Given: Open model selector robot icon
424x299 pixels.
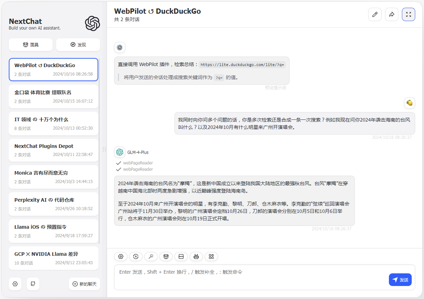Looking at the screenshot, I should click(196, 256).
